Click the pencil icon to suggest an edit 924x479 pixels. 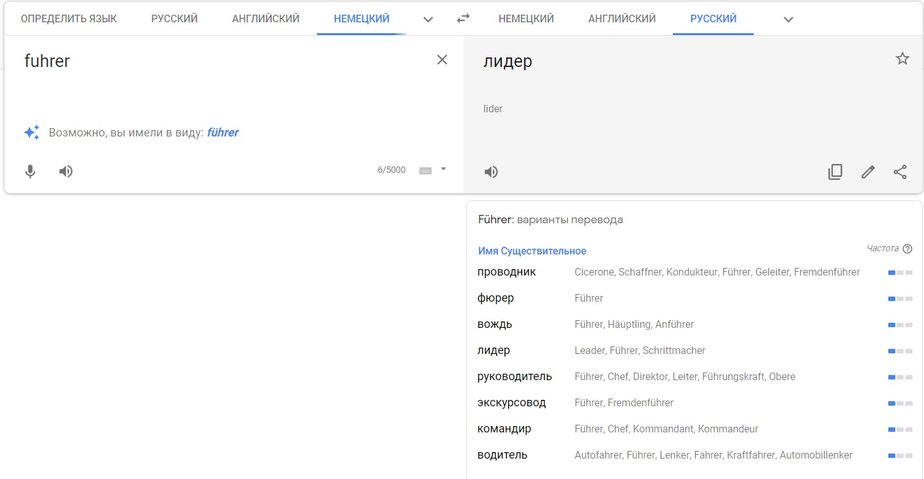pyautogui.click(x=867, y=172)
